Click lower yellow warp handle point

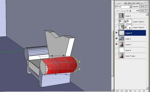[x=79, y=69]
